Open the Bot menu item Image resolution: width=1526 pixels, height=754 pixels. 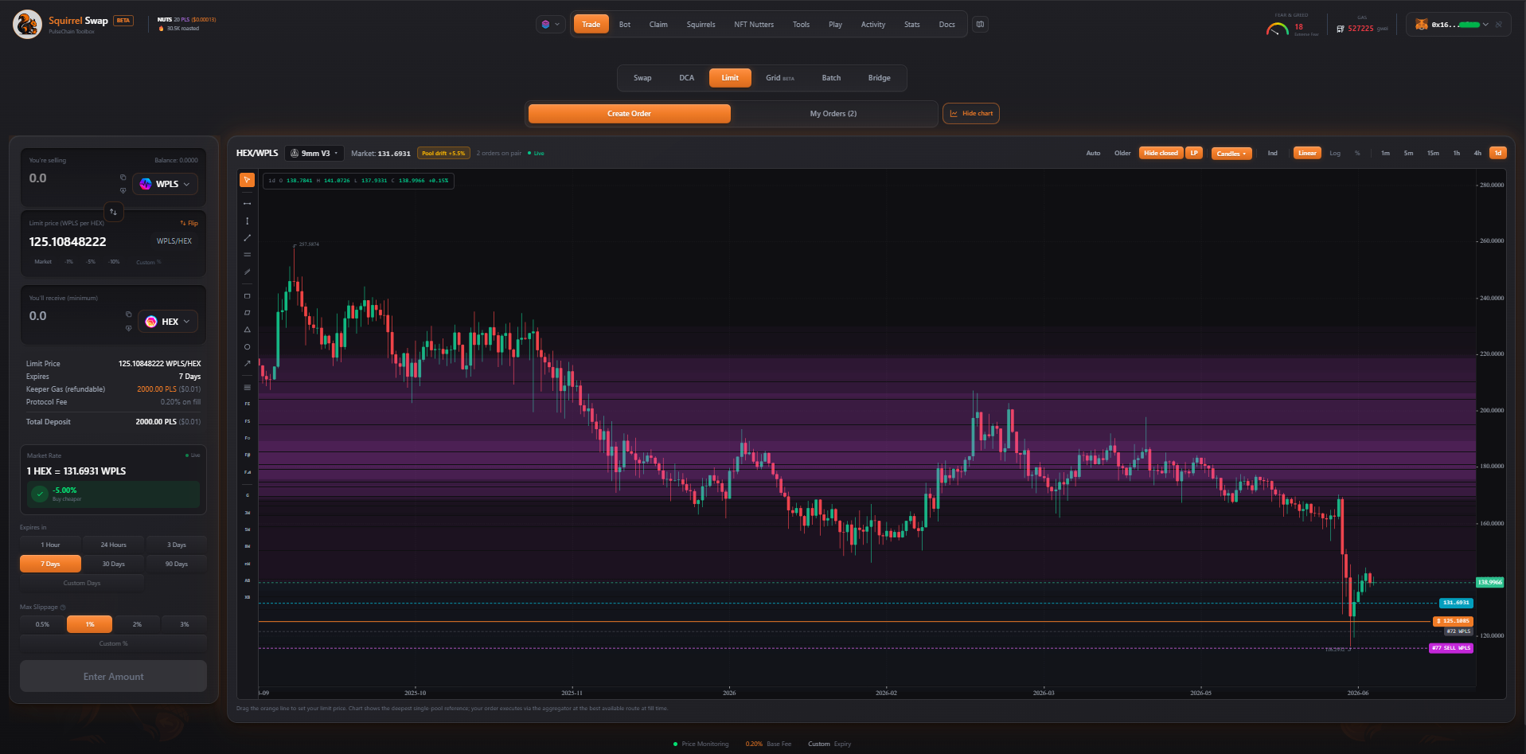(x=625, y=25)
